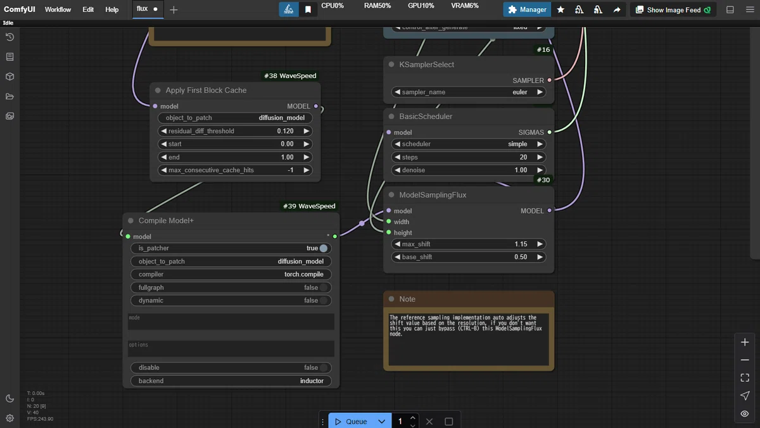Open backend inductor selector
The height and width of the screenshot is (428, 760).
[231, 381]
